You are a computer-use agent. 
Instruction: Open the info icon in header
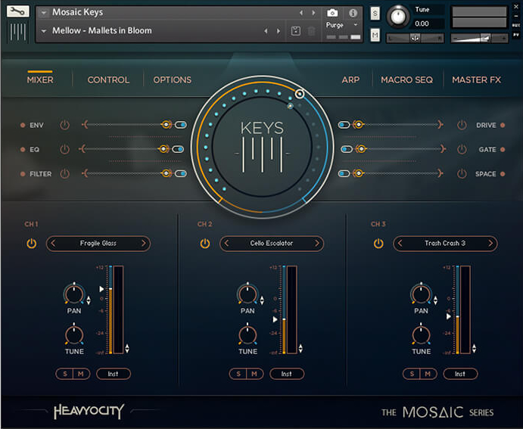click(x=353, y=13)
